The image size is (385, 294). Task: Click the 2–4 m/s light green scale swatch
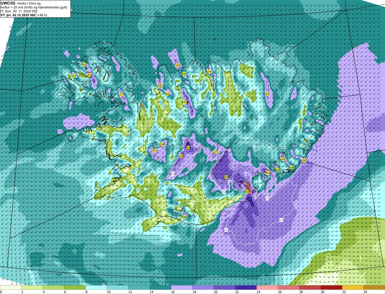point(32,288)
